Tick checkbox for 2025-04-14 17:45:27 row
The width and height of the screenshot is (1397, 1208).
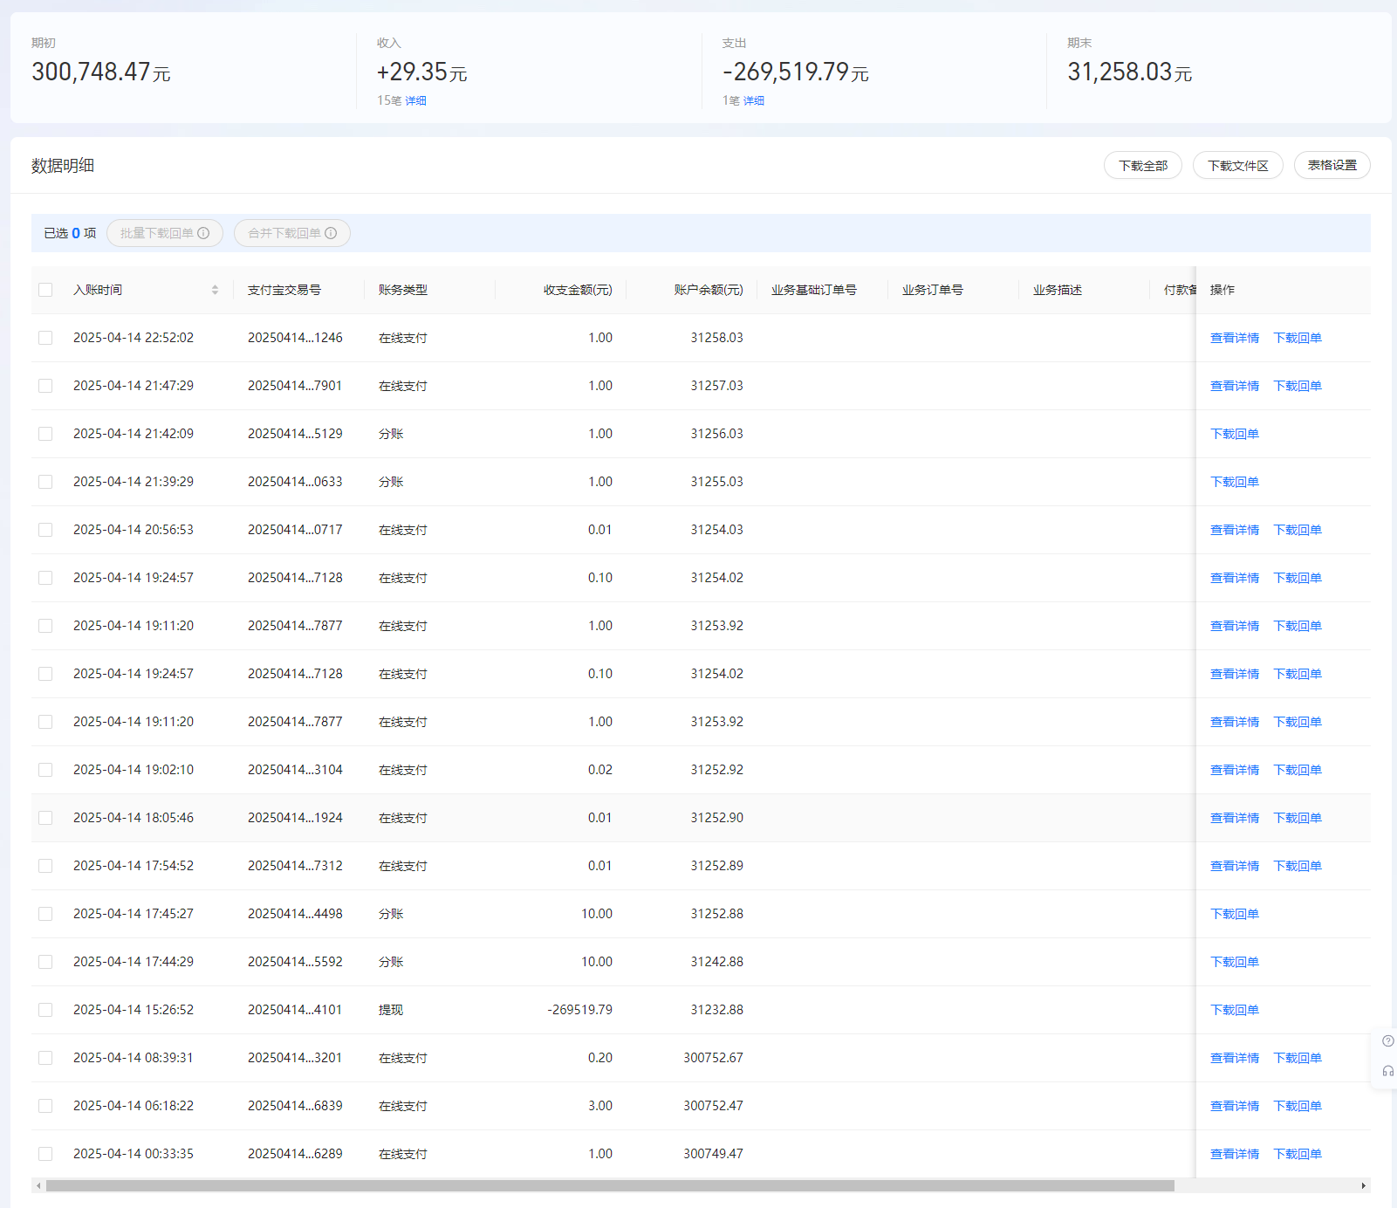[x=45, y=914]
